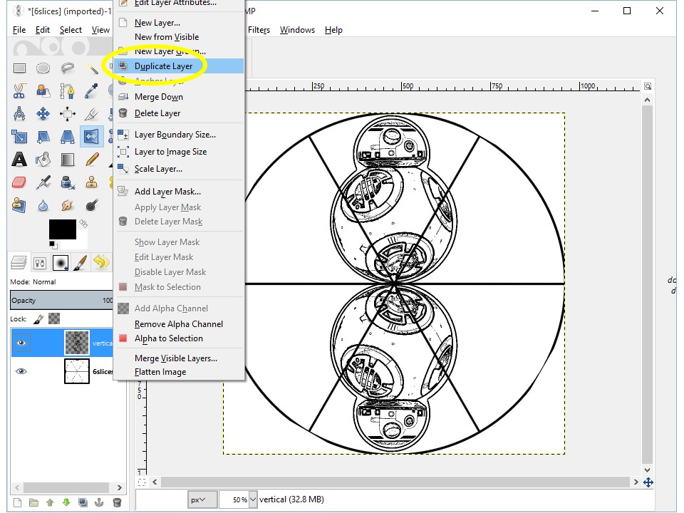
Task: Switch to the Undo History tab
Action: tap(101, 262)
